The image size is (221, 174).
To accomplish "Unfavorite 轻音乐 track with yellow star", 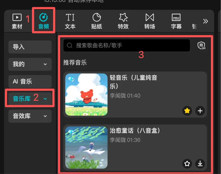I will 187,111.
